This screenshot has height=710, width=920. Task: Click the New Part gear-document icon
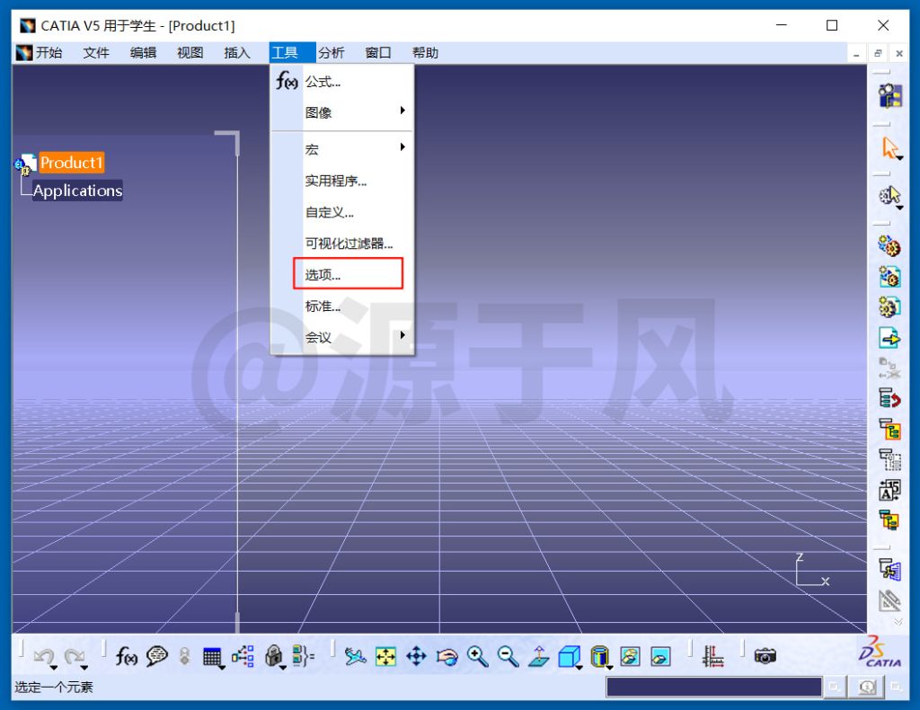tap(889, 306)
